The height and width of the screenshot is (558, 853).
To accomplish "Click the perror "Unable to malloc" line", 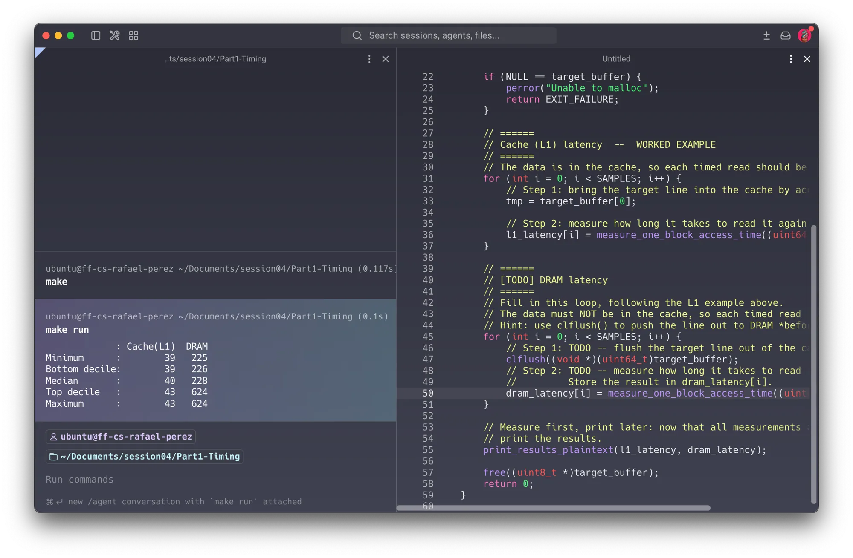I will pos(582,88).
